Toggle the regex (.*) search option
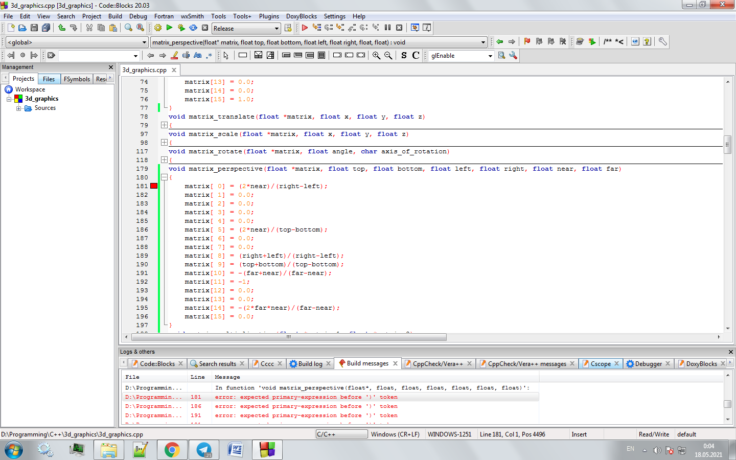 (x=209, y=56)
